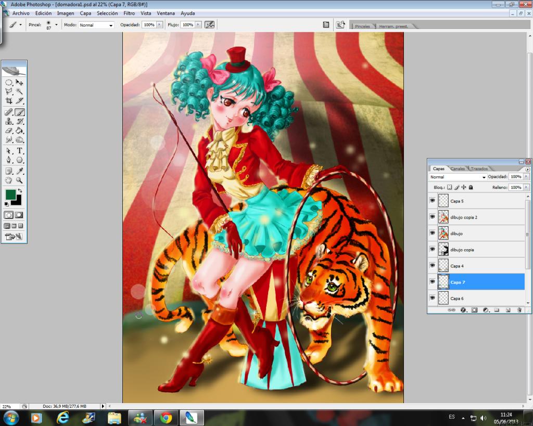Open the Capas panel options menu

tap(527, 169)
